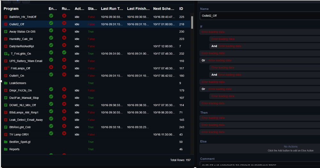
Task: Click the BathRm_Htr_TmdOff program icon
Action: pos(6,17)
